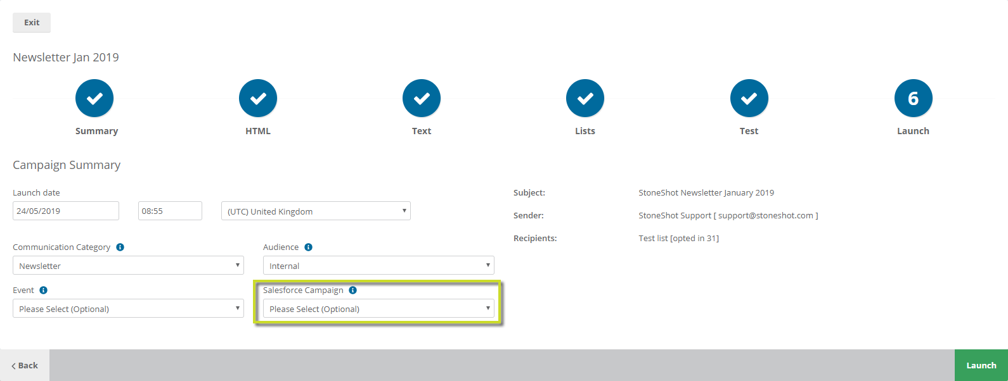Click the Newsletter Jan 2019 title
The height and width of the screenshot is (381, 1008).
[66, 57]
